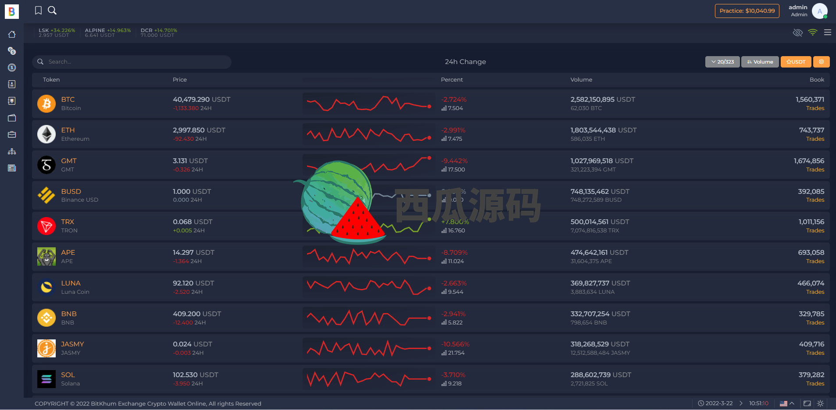Open the admin user avatar menu

tap(820, 11)
